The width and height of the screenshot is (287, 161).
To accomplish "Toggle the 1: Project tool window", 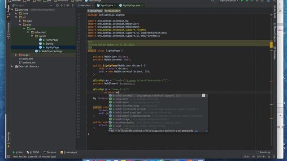I will click(x=9, y=11).
